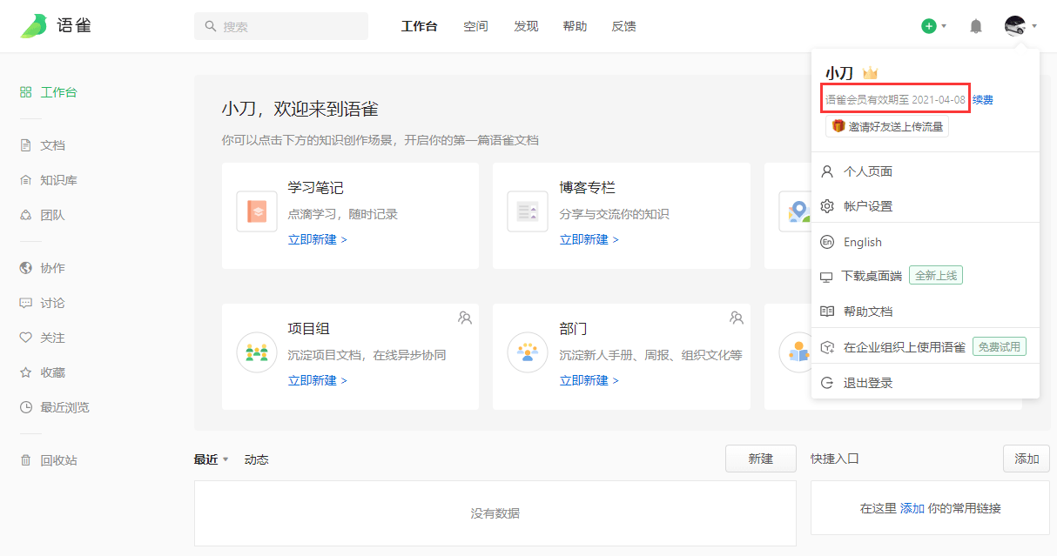
Task: Click the 博客专栏 article icon
Action: [528, 211]
